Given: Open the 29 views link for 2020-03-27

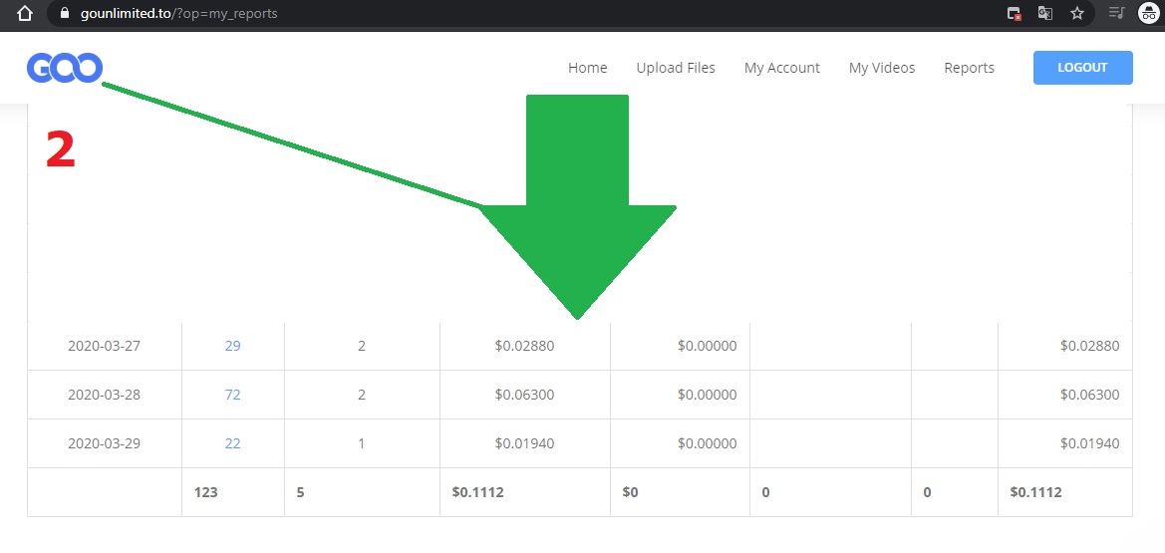Looking at the screenshot, I should coord(232,346).
